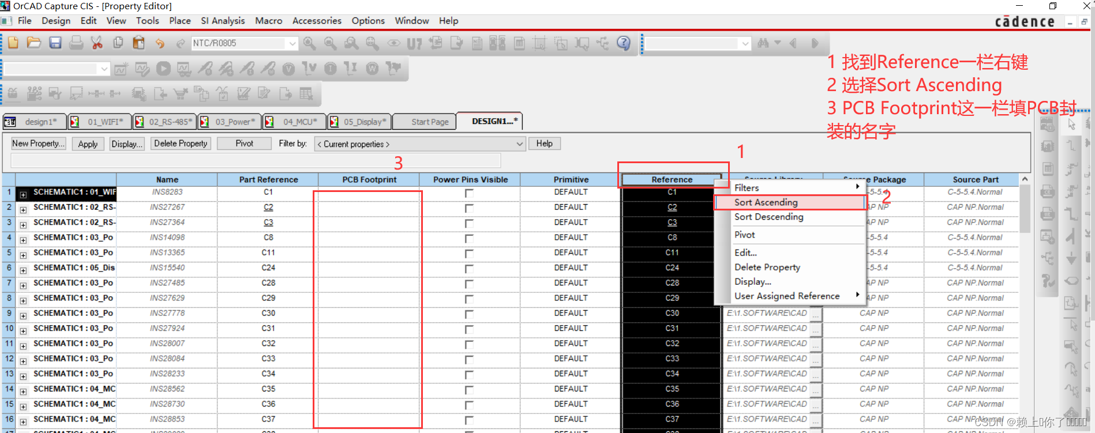The height and width of the screenshot is (433, 1095).
Task: Open the Accessories menu
Action: click(317, 21)
